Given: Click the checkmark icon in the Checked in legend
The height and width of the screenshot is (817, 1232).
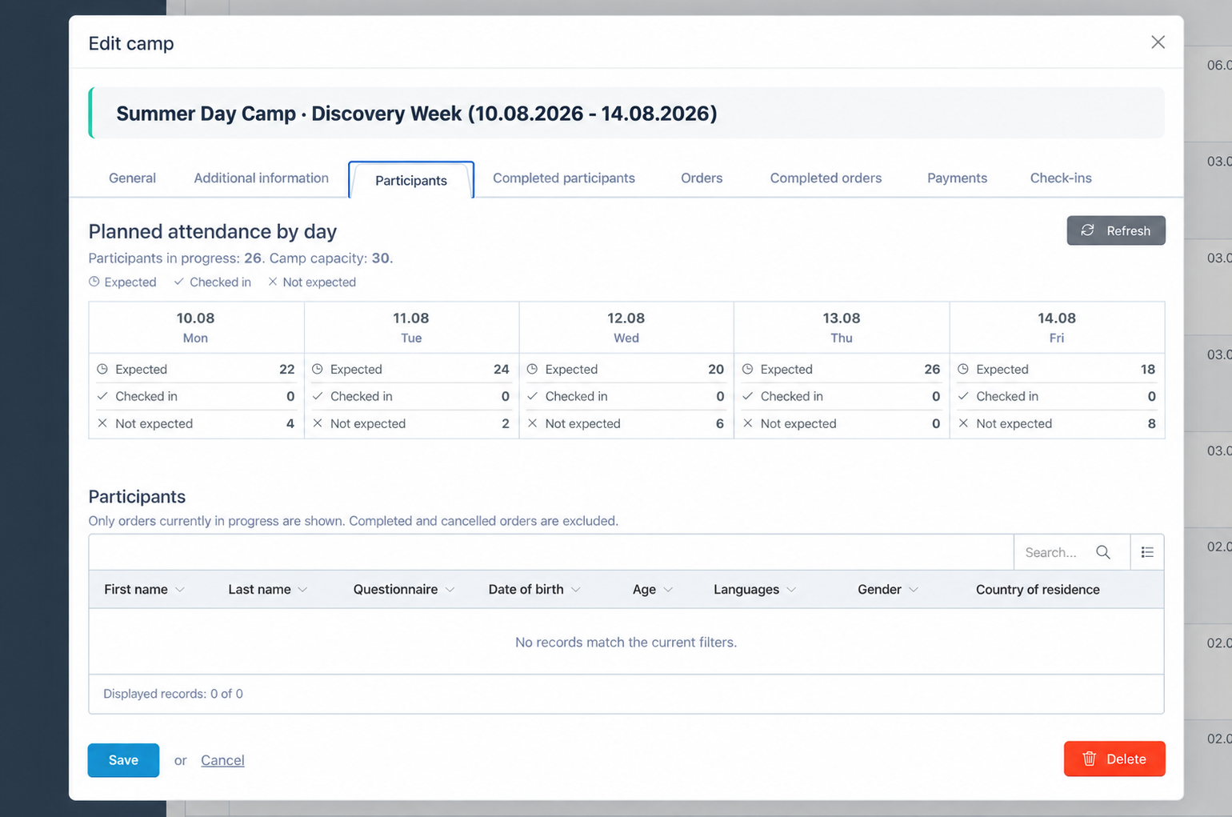Looking at the screenshot, I should 179,282.
